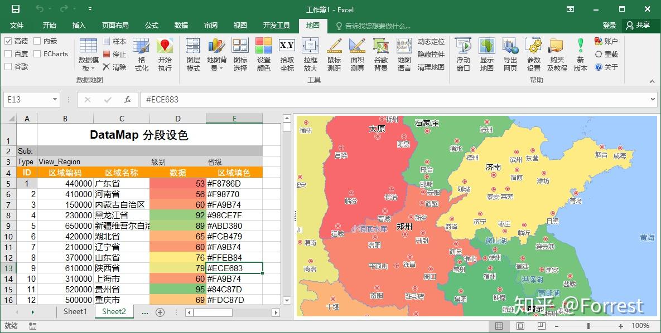661x333 pixels.
Task: Check the 谷歌 checkbox
Action: coord(8,66)
